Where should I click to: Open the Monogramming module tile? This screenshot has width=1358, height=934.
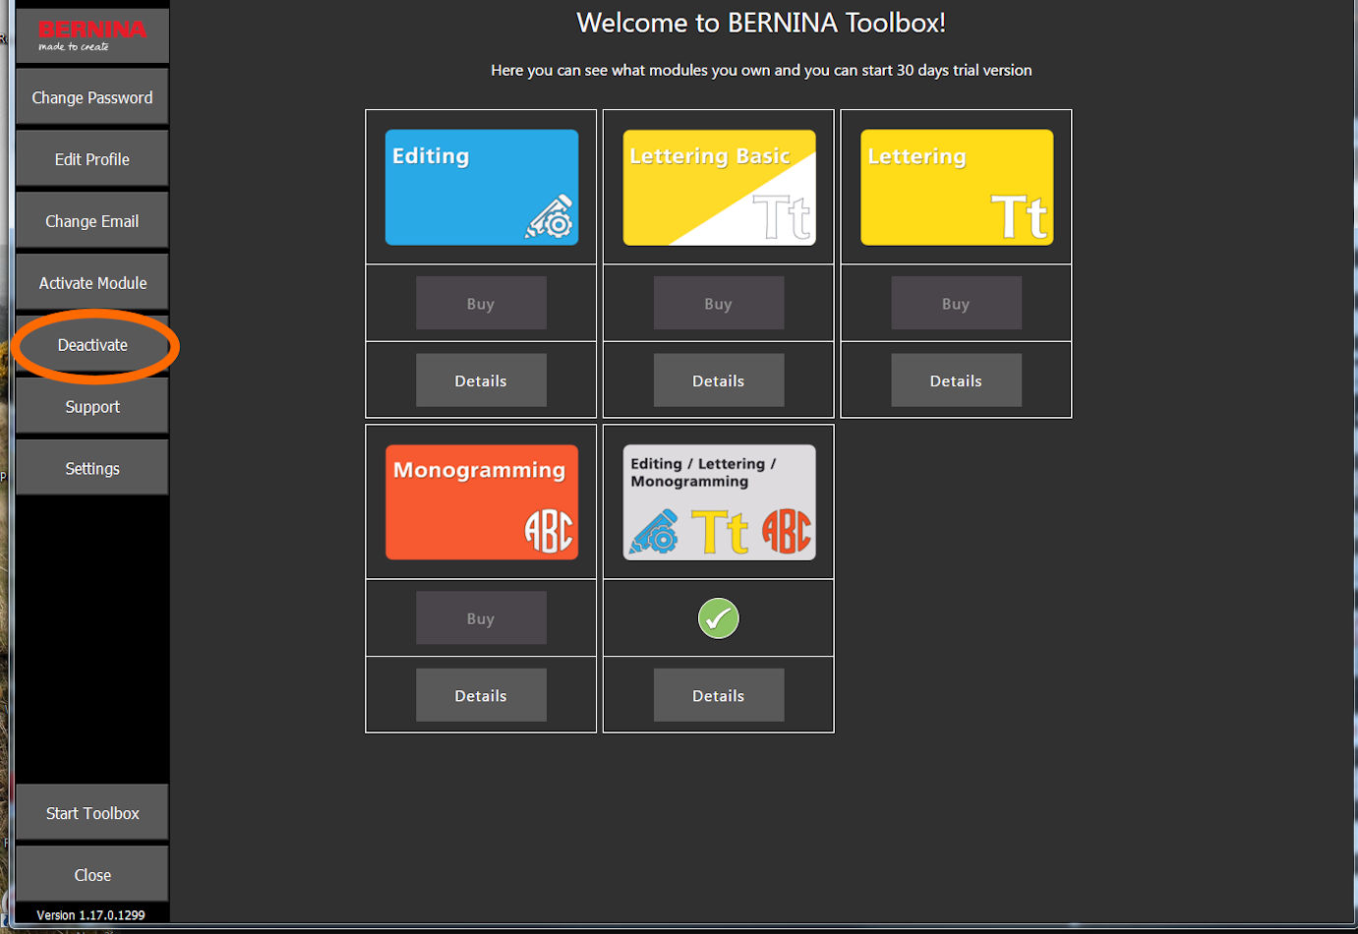point(482,502)
